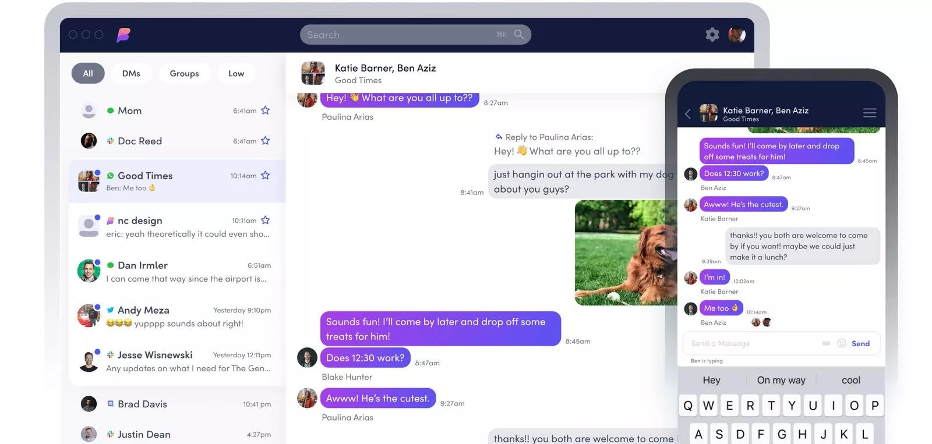The image size is (932, 444).
Task: Tap the Send button on phone
Action: 860,344
